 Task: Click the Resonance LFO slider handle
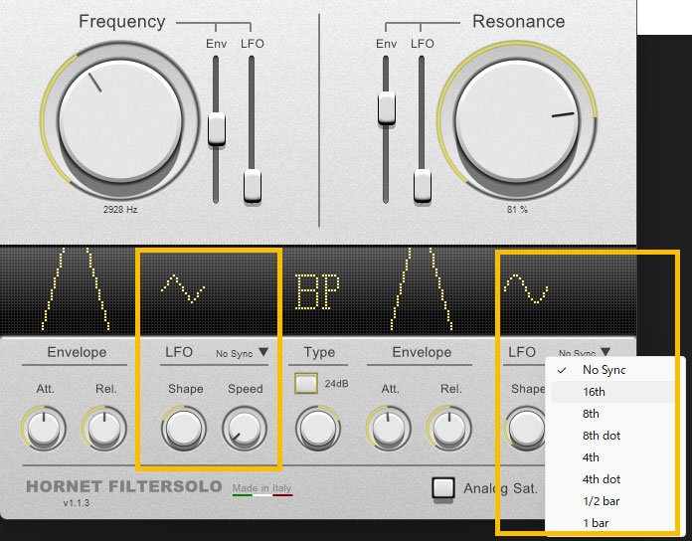tap(423, 184)
